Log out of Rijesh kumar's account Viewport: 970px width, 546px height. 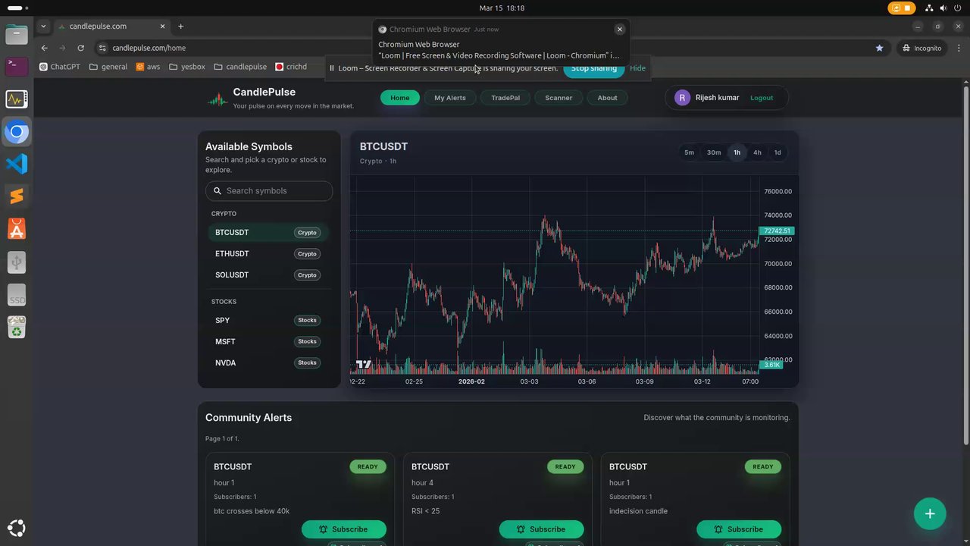point(762,98)
